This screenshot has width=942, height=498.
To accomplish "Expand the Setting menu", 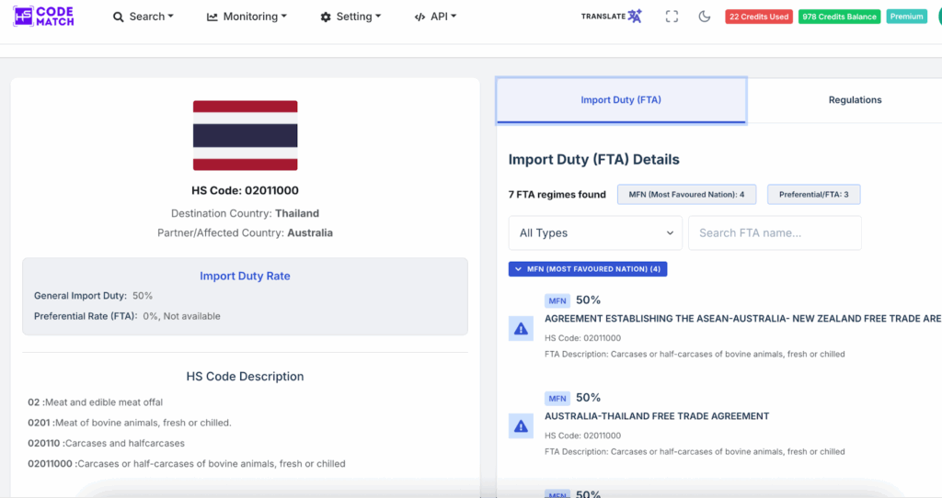I will [x=350, y=17].
